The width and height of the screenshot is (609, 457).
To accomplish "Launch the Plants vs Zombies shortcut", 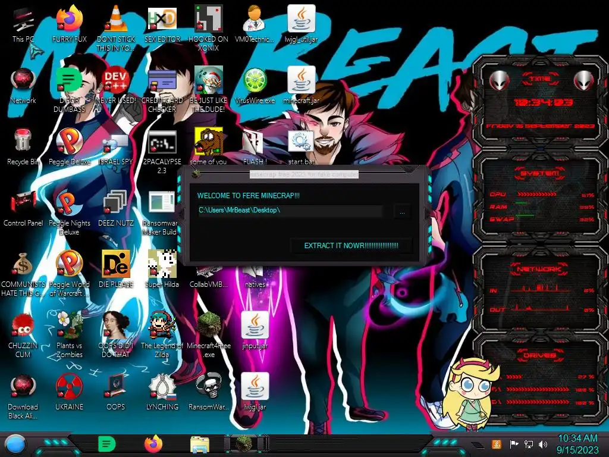I will pyautogui.click(x=69, y=336).
